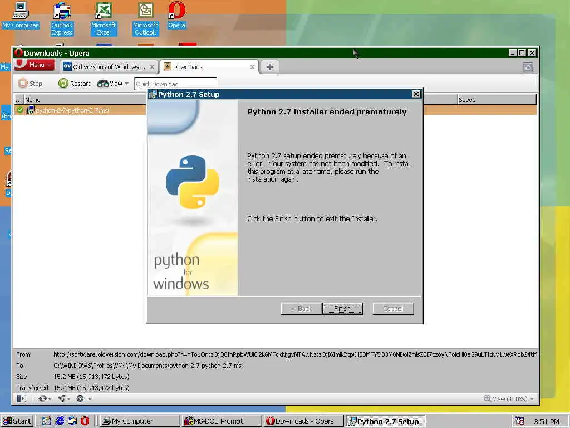This screenshot has width=570, height=428.
Task: Open Opera Link sync status dropdown
Action: [45, 399]
